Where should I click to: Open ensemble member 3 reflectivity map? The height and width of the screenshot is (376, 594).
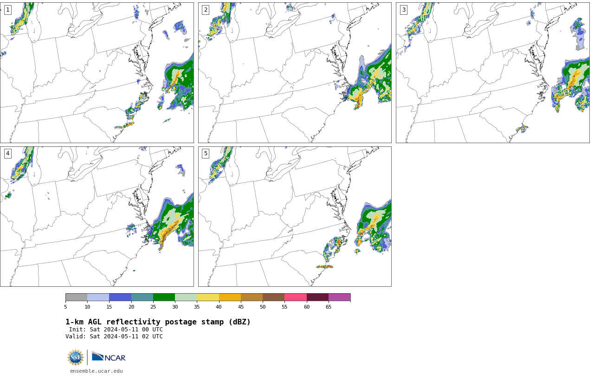(x=493, y=73)
